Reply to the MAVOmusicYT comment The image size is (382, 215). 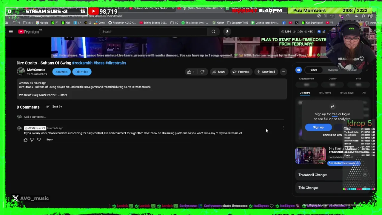click(50, 139)
